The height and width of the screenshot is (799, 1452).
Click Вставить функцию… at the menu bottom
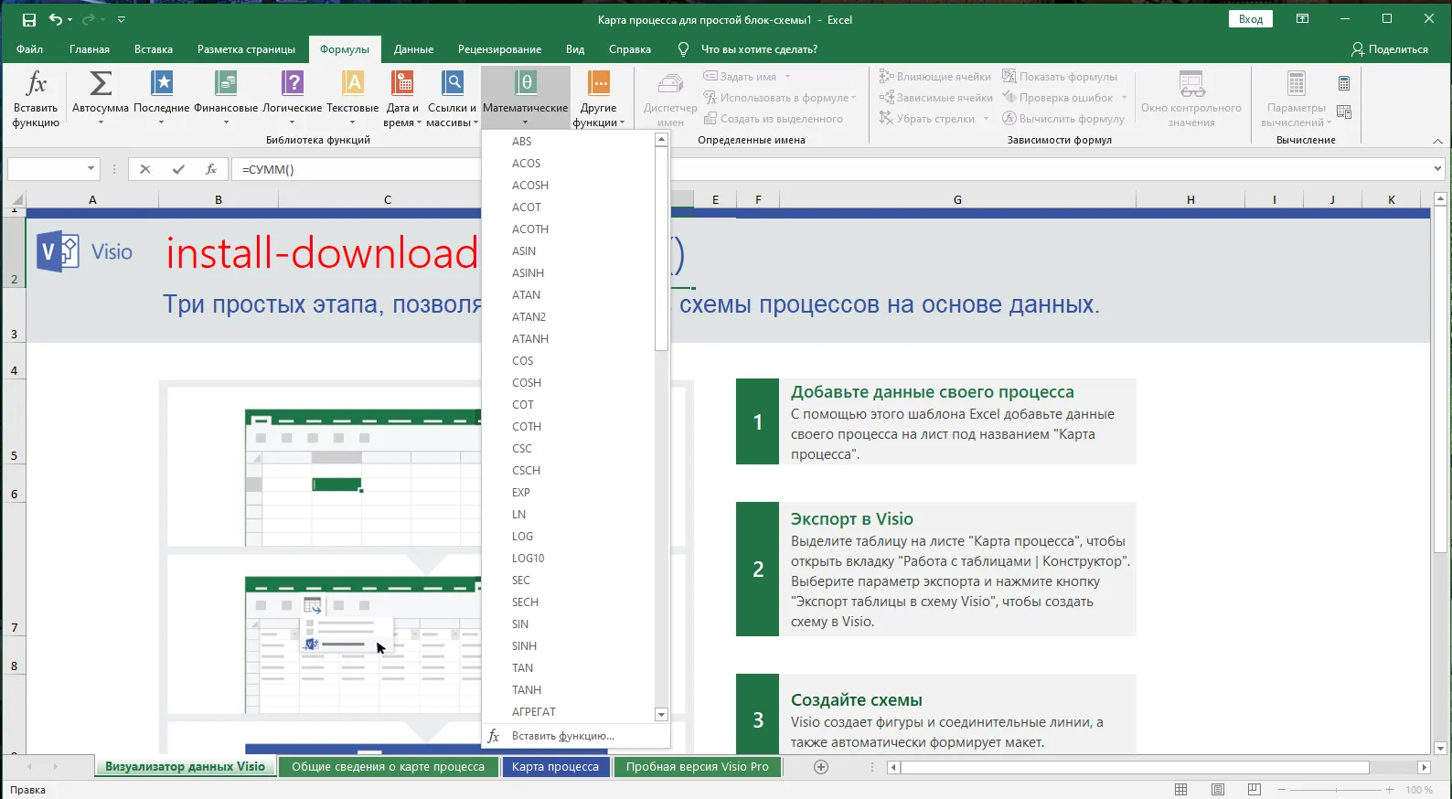(x=562, y=736)
